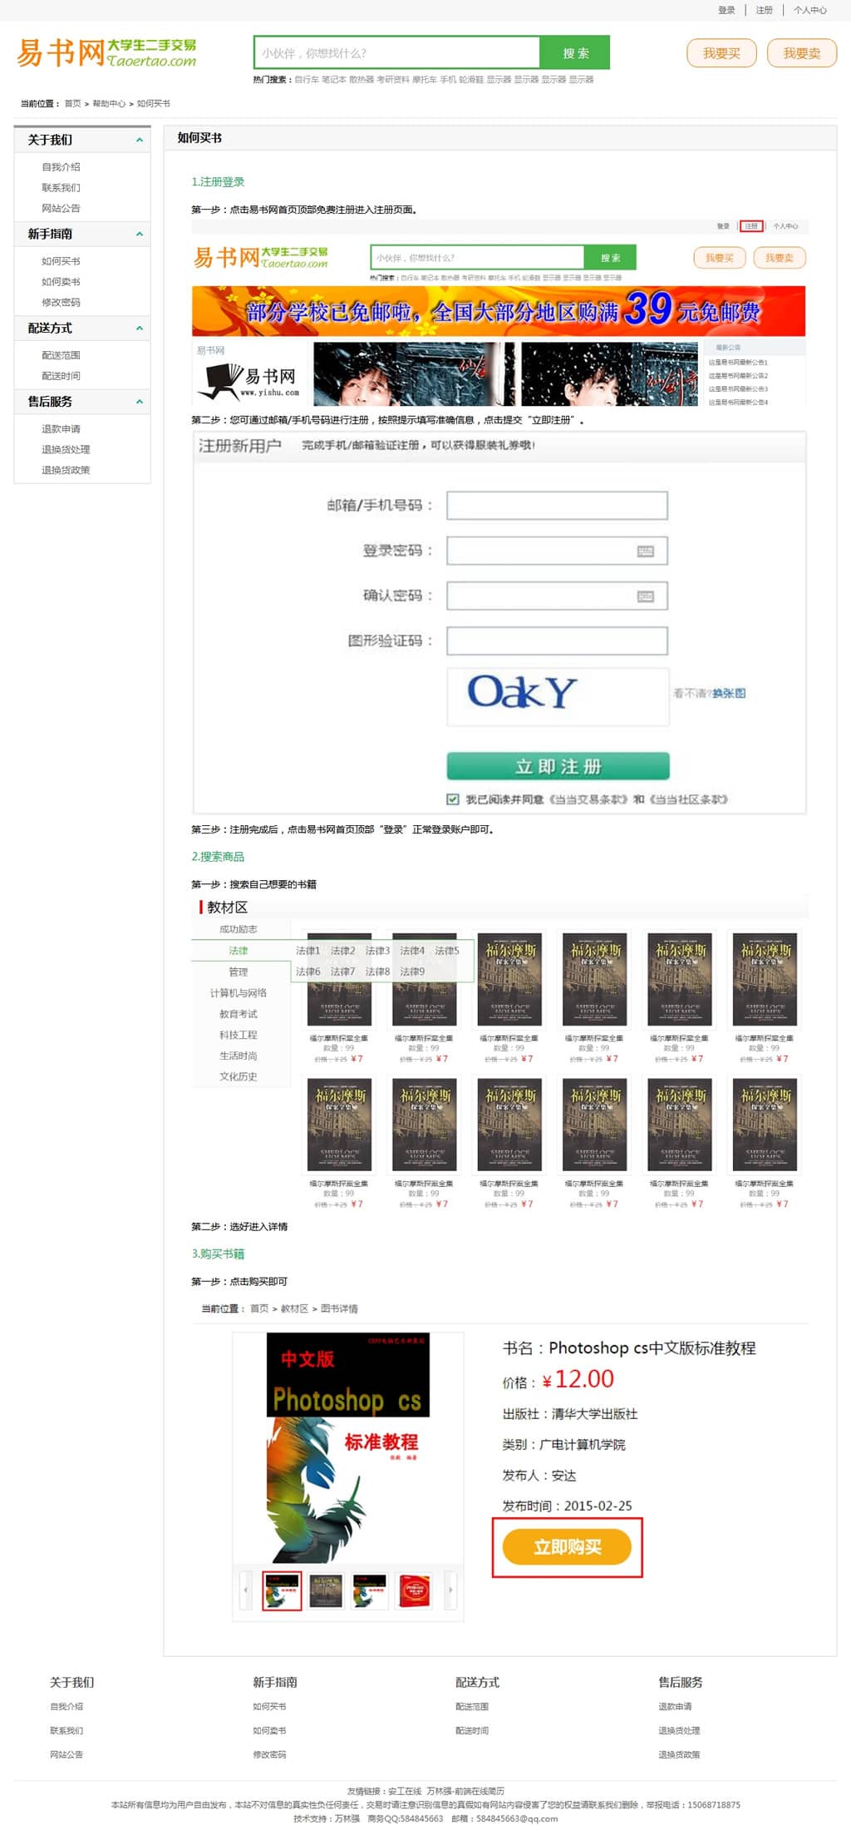Click previous arrow of book thumbnail carousel

coord(245,1590)
